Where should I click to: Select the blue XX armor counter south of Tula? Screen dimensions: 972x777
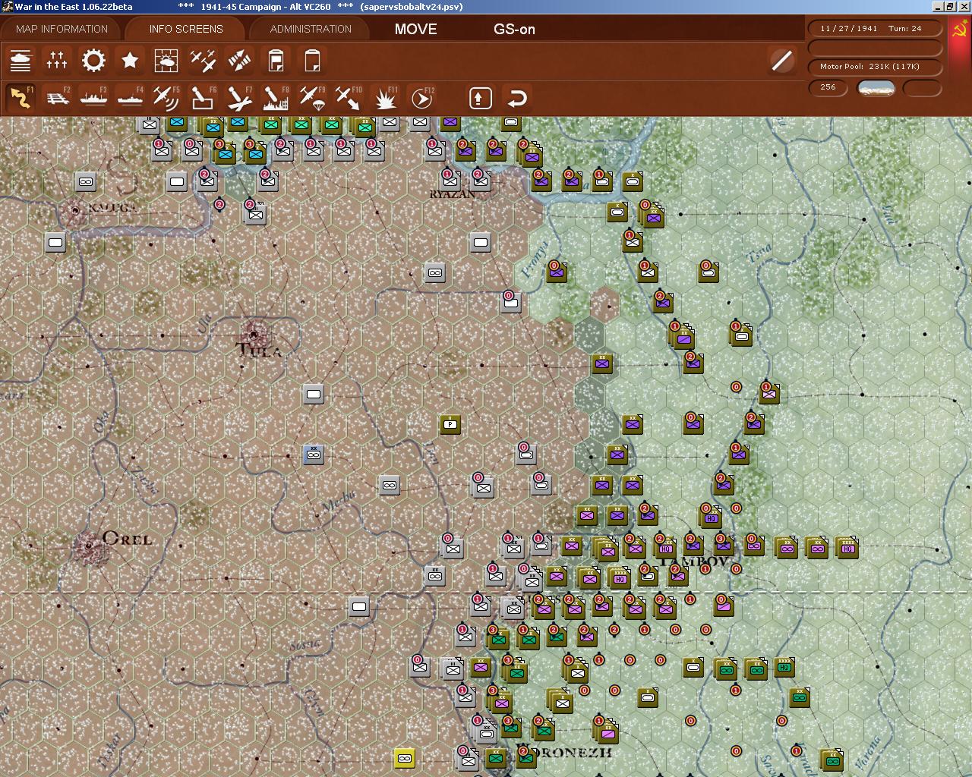coord(313,455)
